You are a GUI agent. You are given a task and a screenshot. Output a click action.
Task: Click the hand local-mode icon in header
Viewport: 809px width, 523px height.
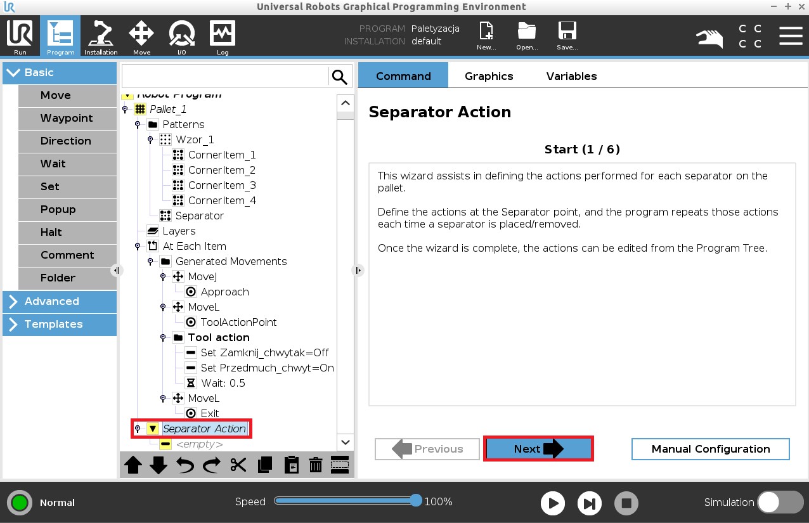(710, 38)
